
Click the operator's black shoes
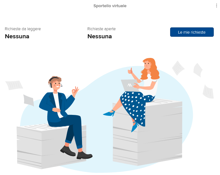(76, 152)
